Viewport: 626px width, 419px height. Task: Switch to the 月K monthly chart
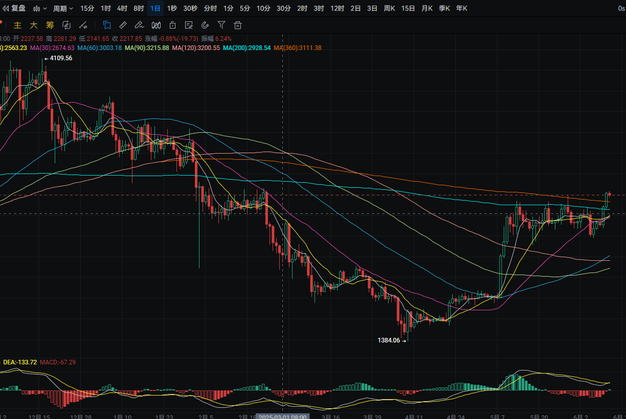click(x=427, y=8)
